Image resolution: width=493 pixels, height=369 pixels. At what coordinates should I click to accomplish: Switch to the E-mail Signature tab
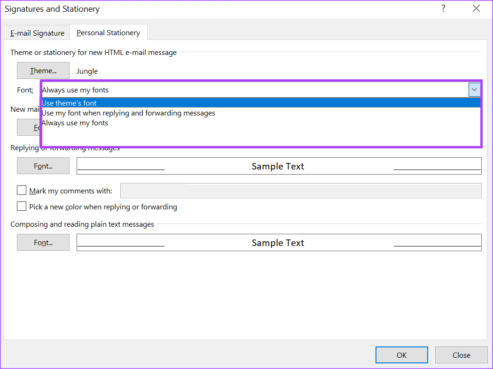pyautogui.click(x=37, y=33)
